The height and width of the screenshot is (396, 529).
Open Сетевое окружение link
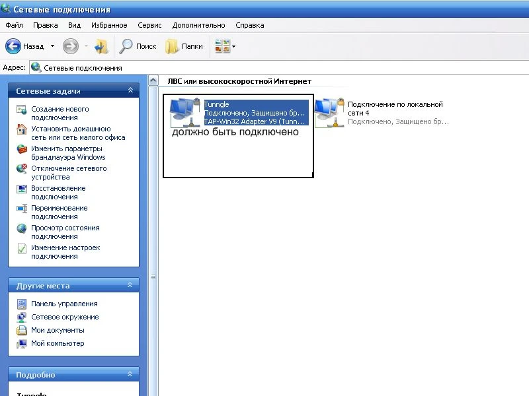point(65,317)
